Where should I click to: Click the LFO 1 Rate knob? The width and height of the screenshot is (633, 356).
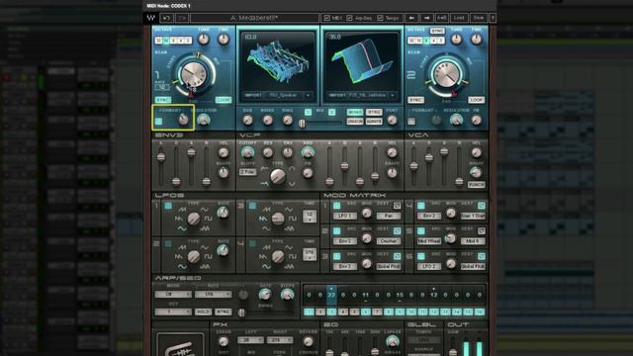point(223,213)
